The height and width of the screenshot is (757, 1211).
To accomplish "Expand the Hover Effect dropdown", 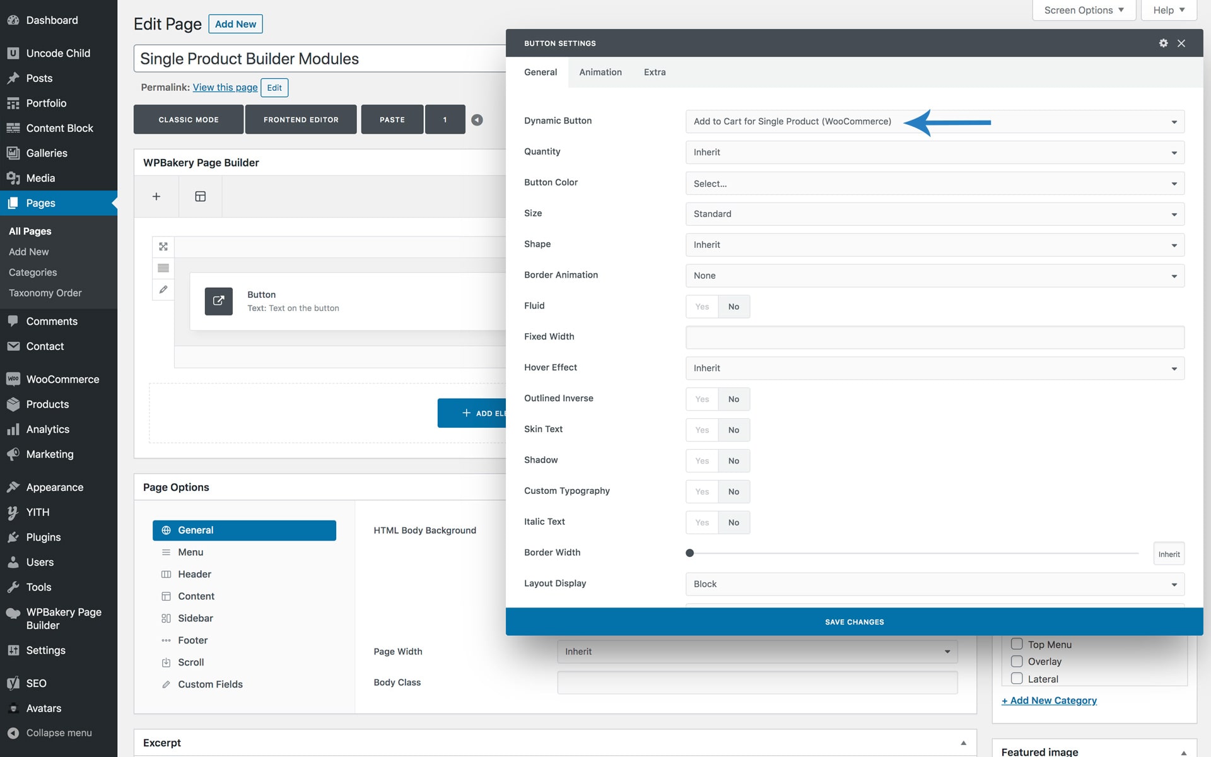I will (x=934, y=368).
